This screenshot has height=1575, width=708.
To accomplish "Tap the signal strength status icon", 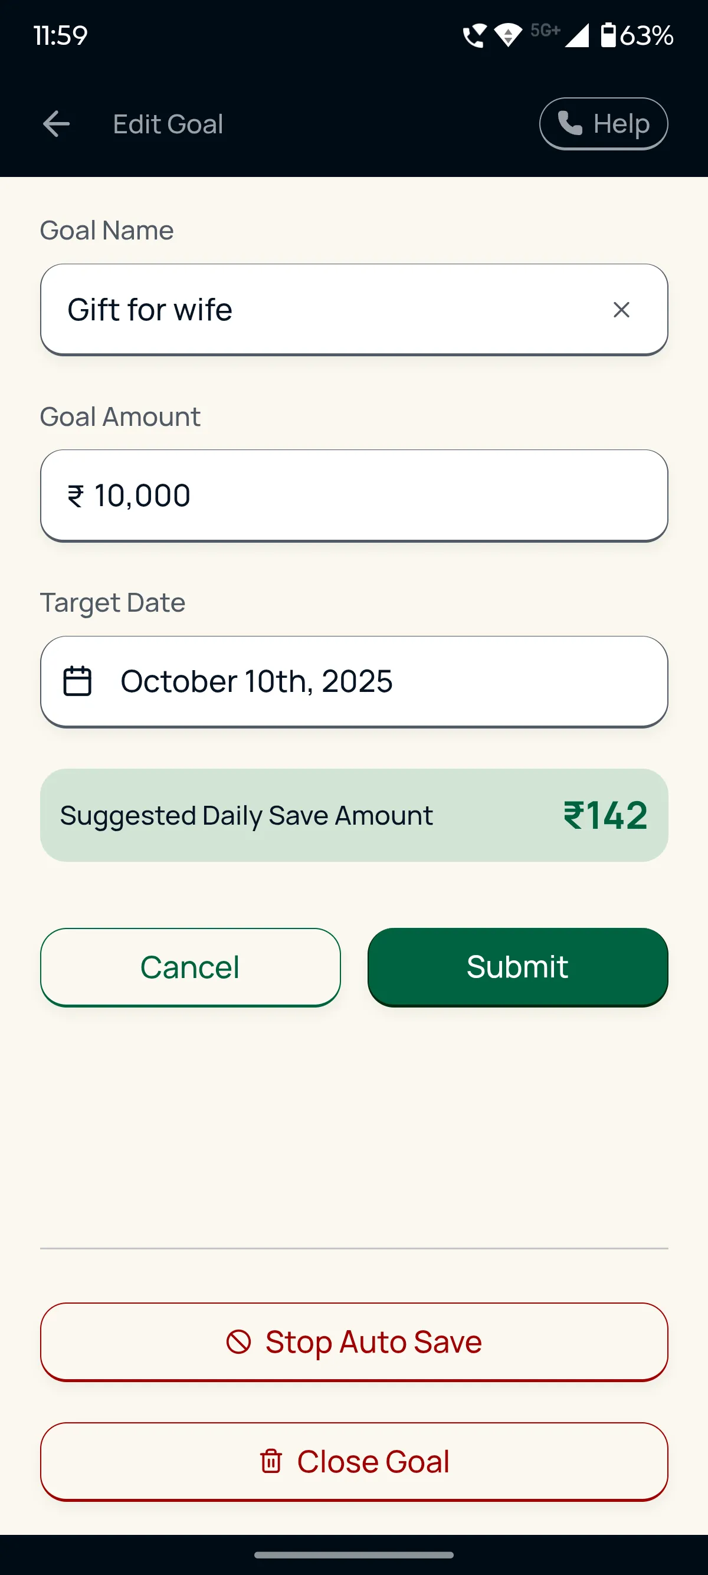I will pyautogui.click(x=576, y=35).
